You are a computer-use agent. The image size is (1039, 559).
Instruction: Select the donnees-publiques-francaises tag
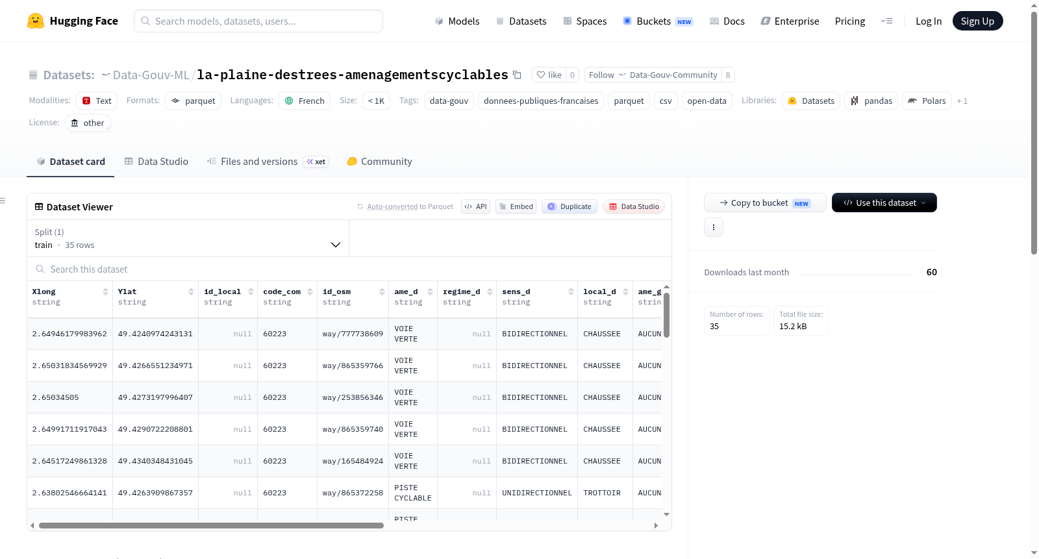(541, 101)
